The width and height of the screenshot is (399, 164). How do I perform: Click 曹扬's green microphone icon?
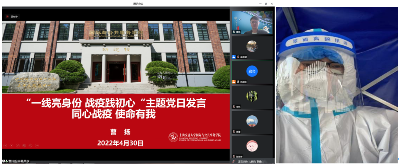coord(234,32)
